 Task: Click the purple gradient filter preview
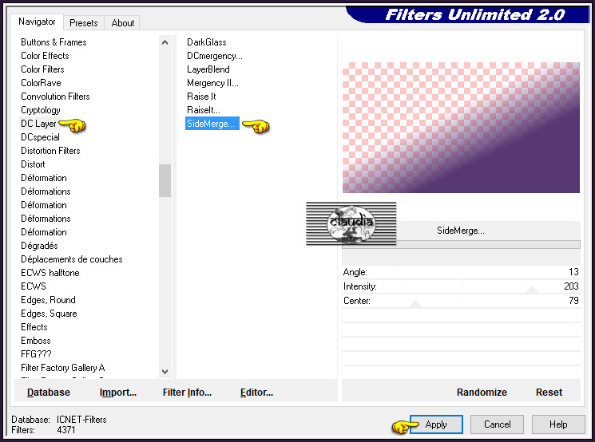pos(461,128)
